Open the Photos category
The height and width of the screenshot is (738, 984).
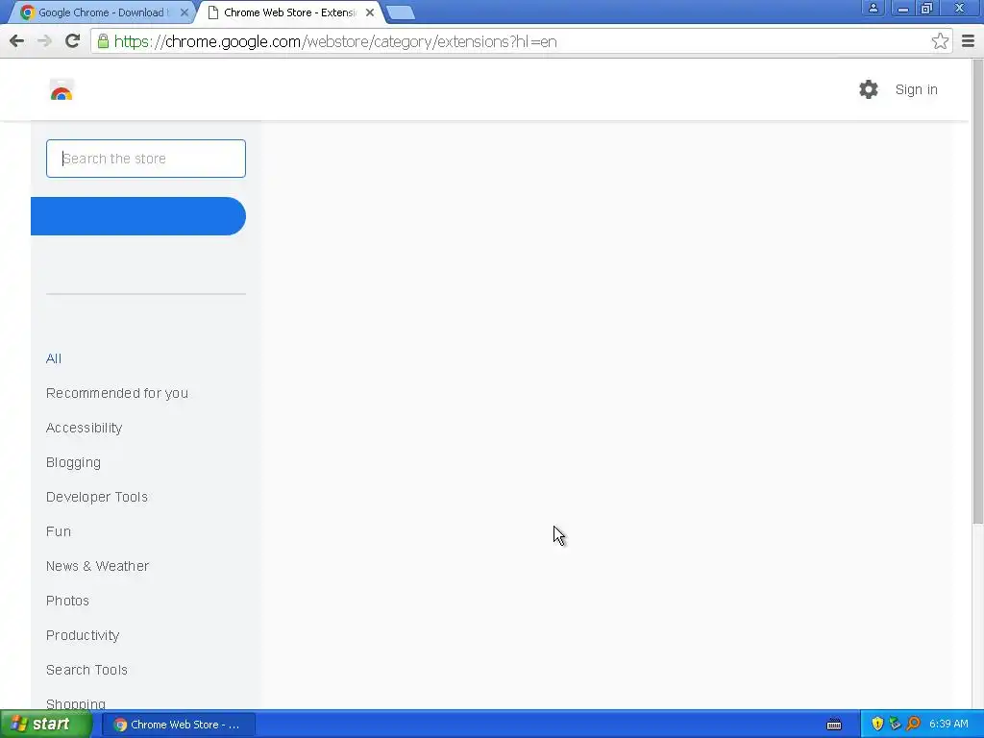68,601
